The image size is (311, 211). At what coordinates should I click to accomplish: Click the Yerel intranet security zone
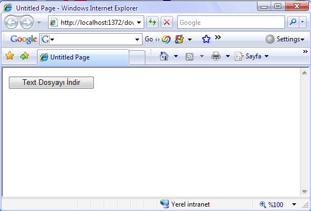(x=185, y=204)
